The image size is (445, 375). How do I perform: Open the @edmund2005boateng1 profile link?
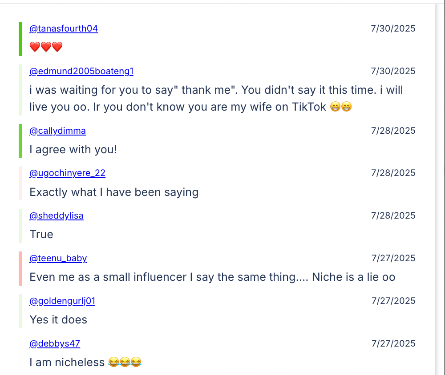[81, 72]
